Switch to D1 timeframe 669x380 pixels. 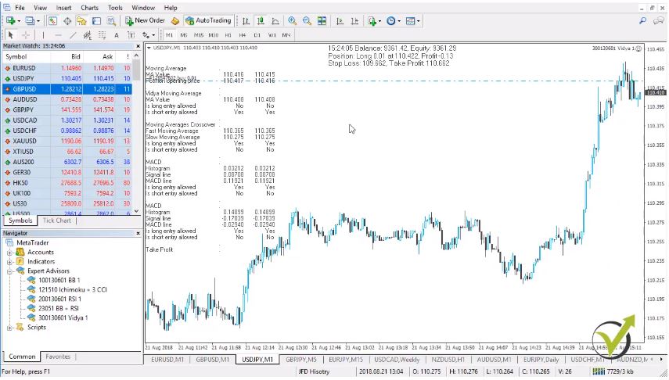pyautogui.click(x=257, y=35)
